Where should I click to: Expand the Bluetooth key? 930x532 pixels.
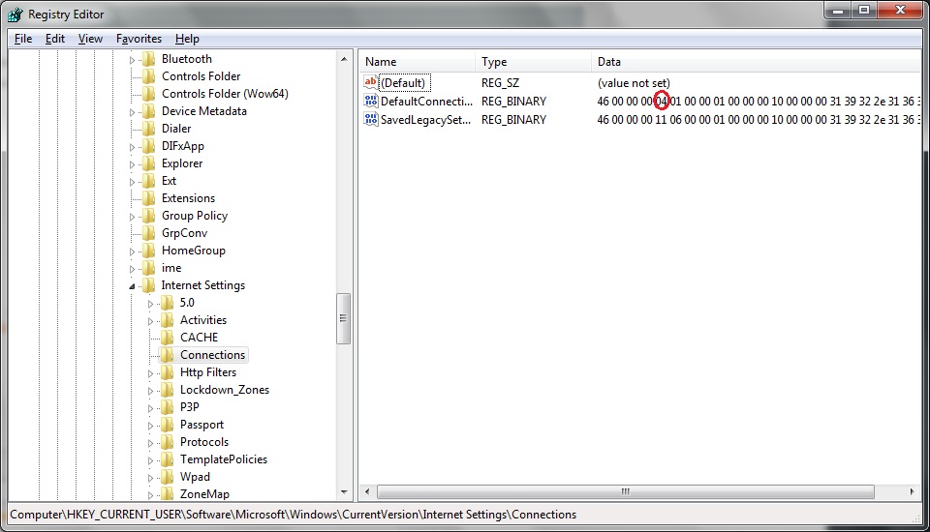click(x=133, y=60)
